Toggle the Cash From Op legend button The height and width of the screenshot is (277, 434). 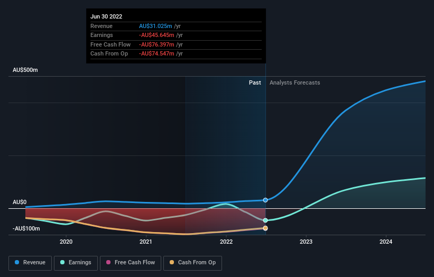(x=192, y=263)
